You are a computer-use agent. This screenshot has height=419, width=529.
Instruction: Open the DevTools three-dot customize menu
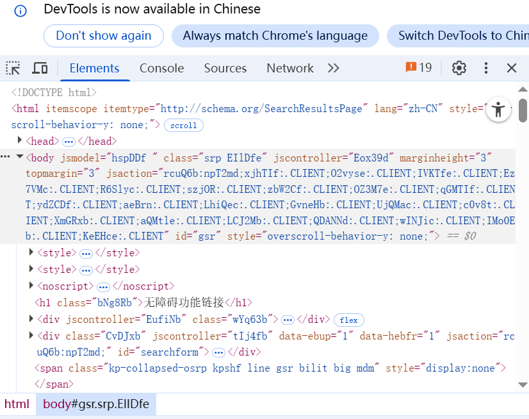pyautogui.click(x=486, y=68)
